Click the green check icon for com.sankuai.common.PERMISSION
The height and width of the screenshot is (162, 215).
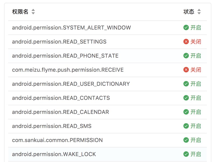coord(186,140)
